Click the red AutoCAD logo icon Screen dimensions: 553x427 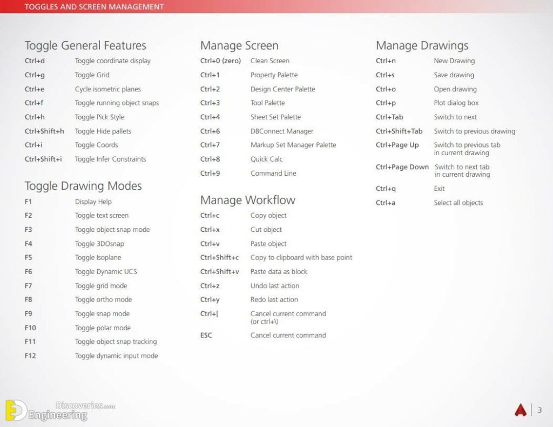tap(520, 410)
